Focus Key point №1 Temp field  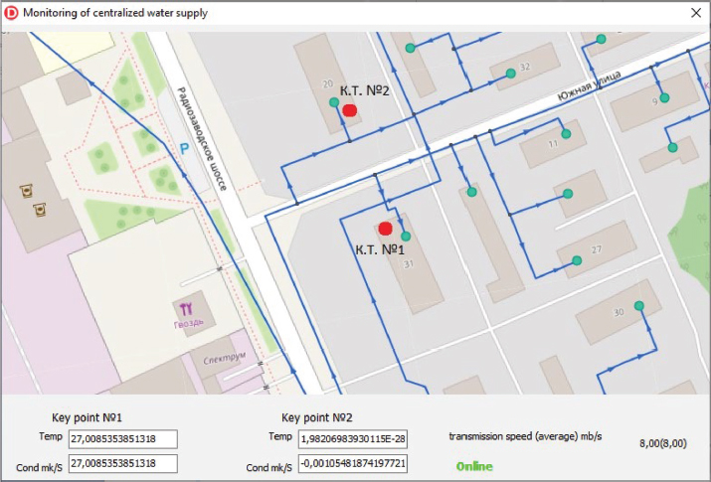click(121, 438)
